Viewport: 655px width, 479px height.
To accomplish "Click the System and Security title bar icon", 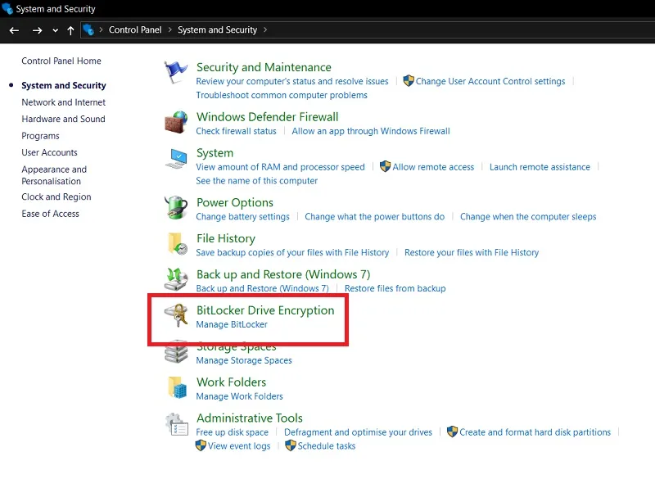I will click(7, 8).
